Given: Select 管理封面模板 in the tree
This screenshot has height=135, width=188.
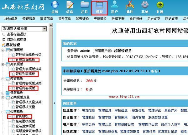Looking at the screenshot, I should [25, 60].
